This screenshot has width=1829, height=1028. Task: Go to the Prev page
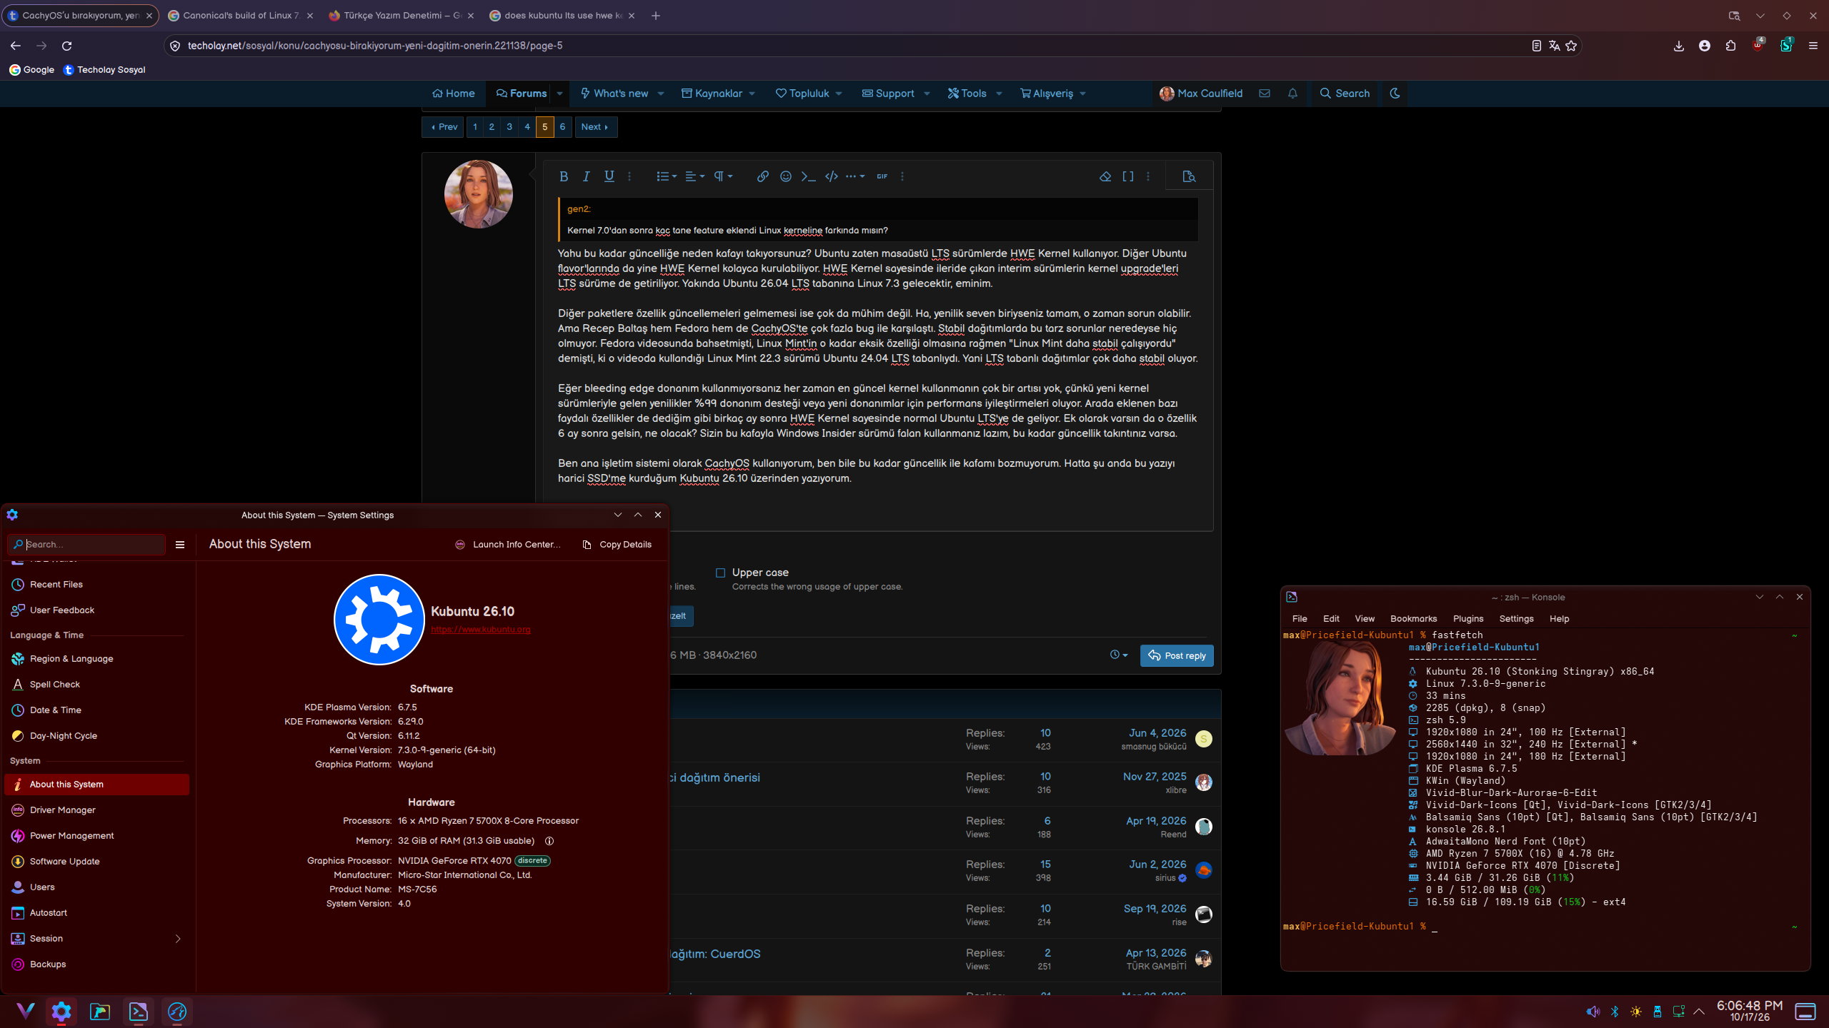point(444,127)
